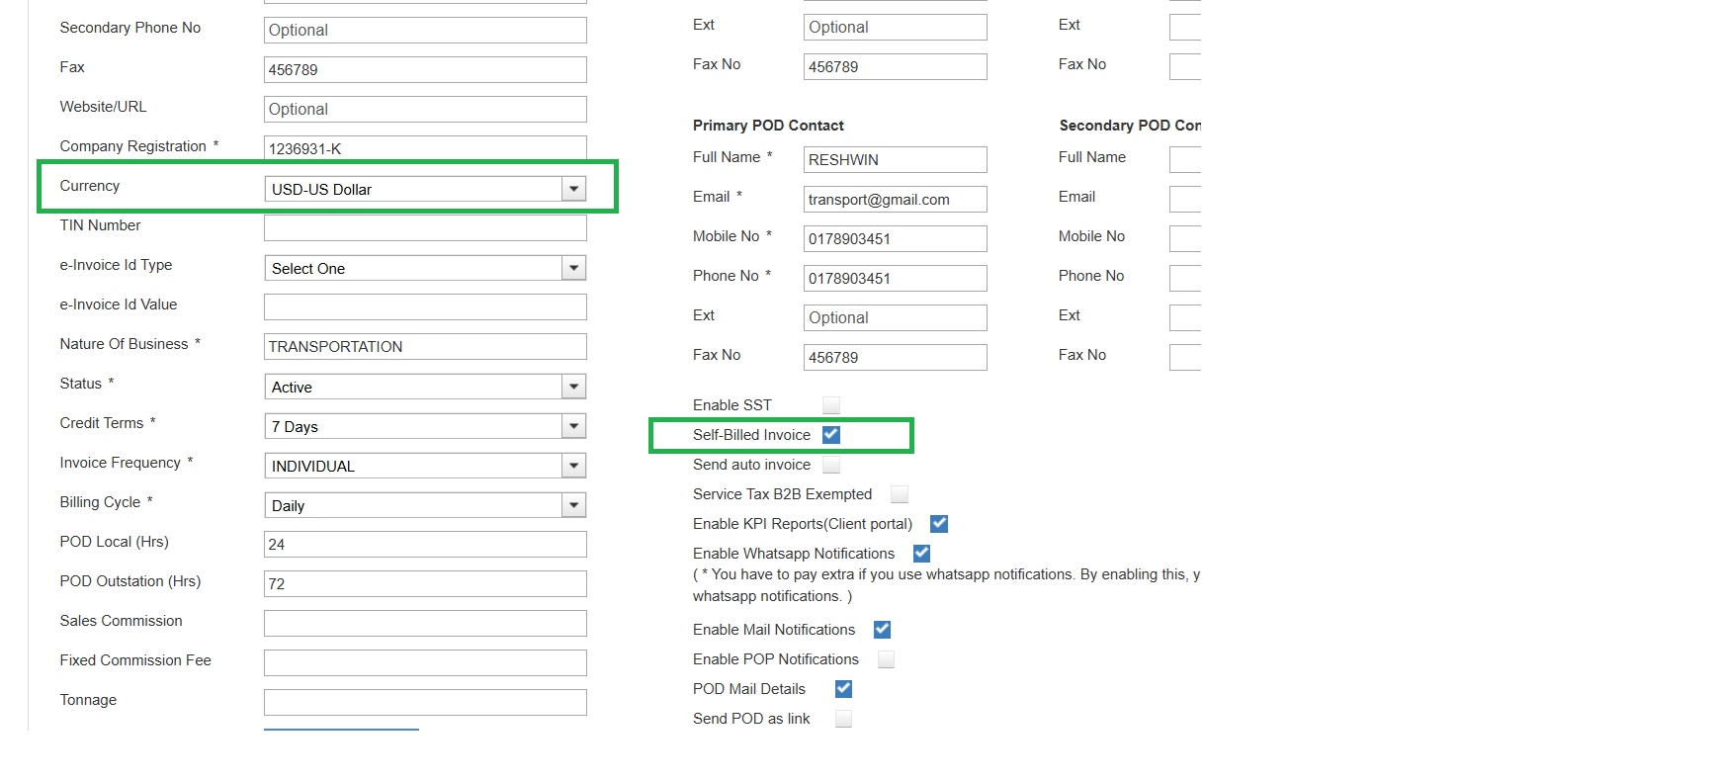Enable POP Notifications checkbox

(x=886, y=659)
